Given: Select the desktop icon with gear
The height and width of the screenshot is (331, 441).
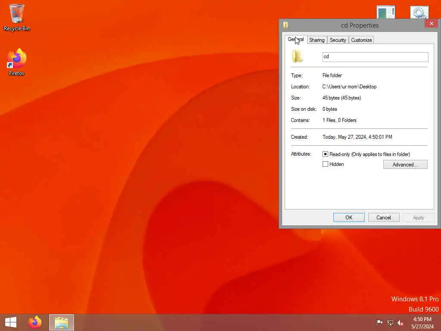Looking at the screenshot, I should [419, 12].
